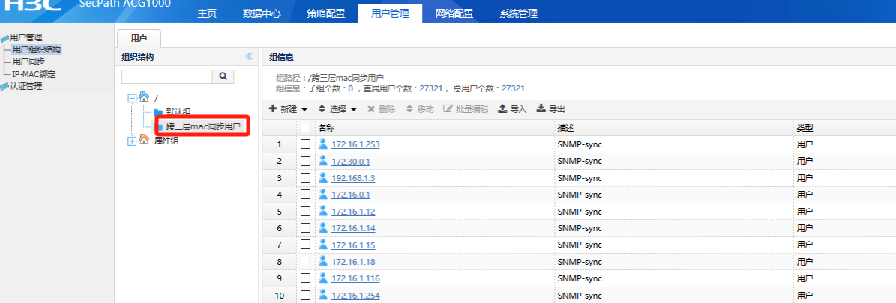
Task: Open 用户同步 in sidebar
Action: click(28, 61)
